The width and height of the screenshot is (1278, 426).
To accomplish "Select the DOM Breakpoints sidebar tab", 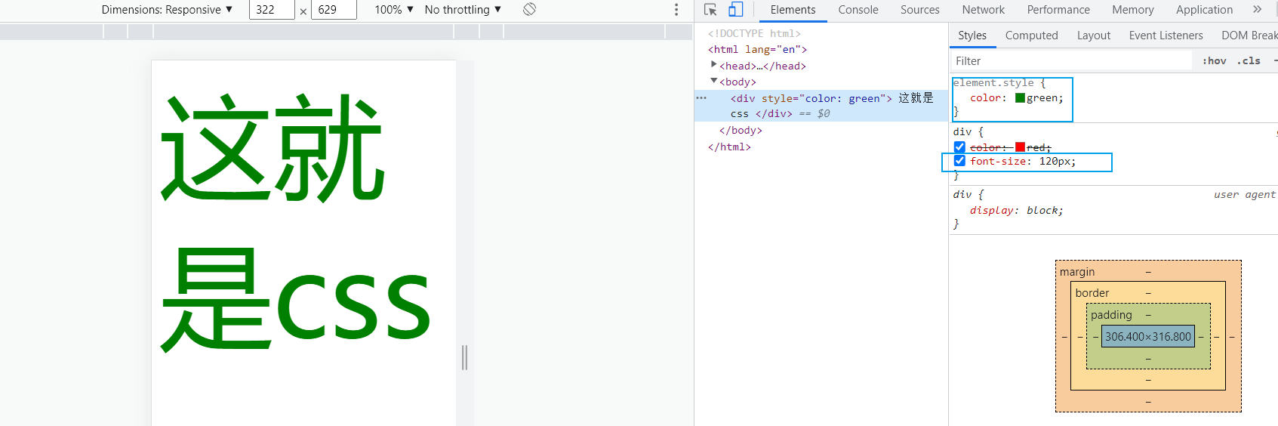I will (1249, 35).
